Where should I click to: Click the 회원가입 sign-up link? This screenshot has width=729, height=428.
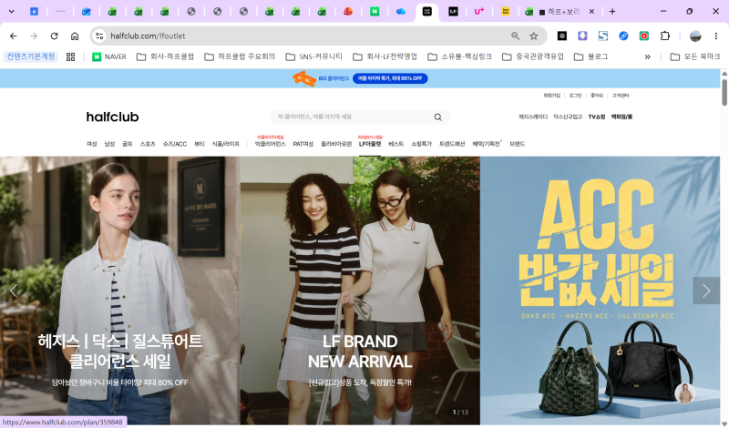[552, 96]
